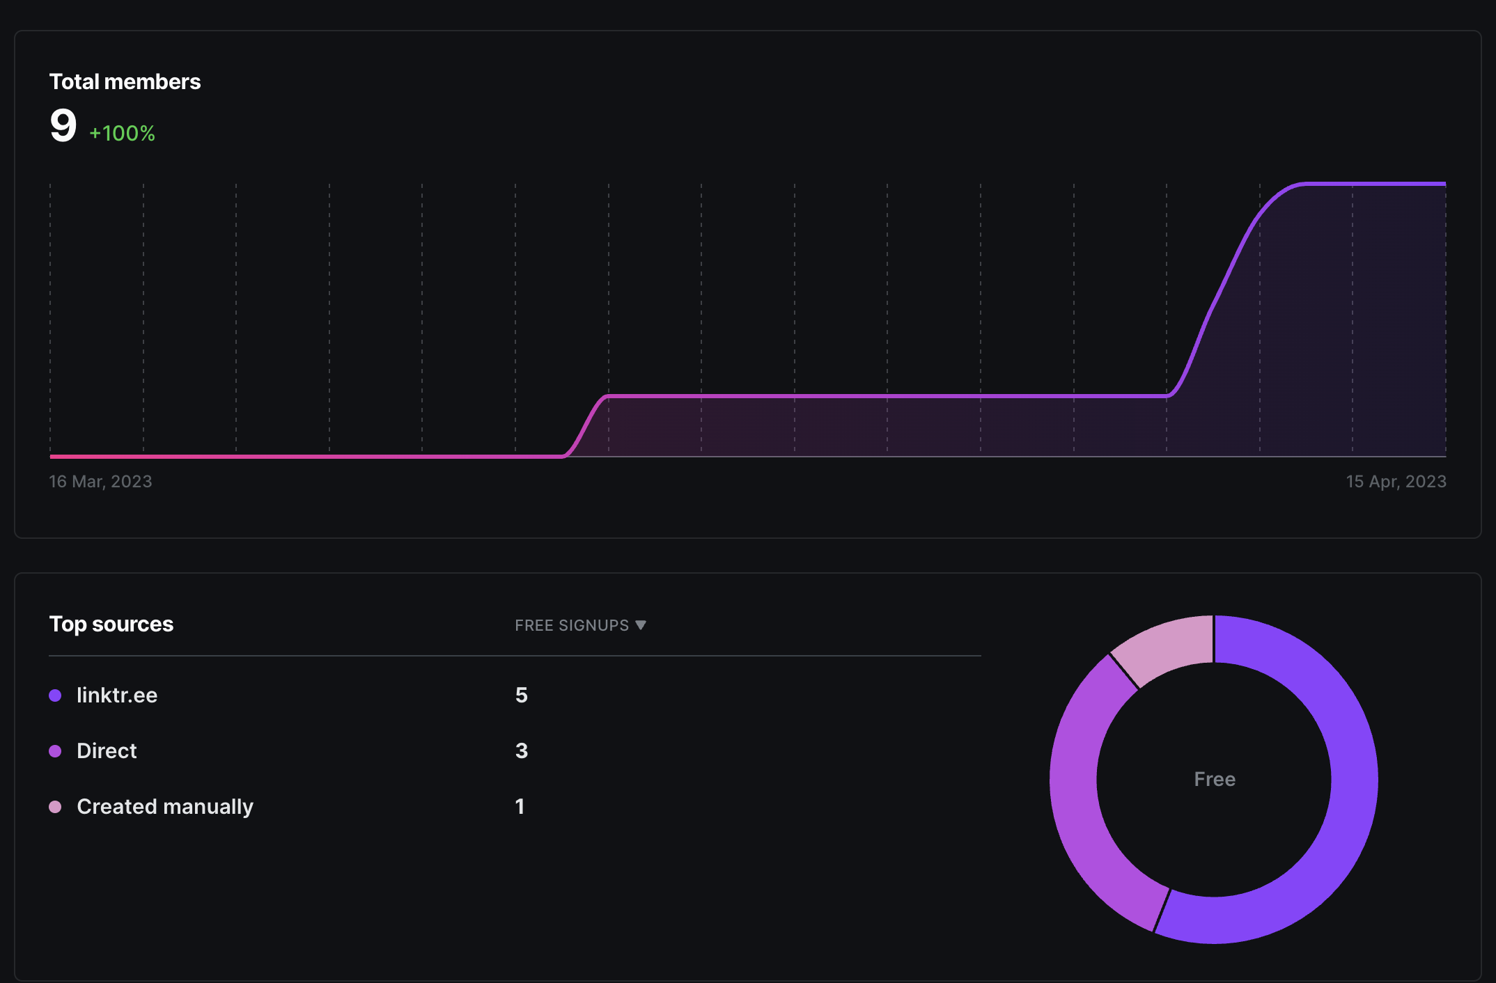Viewport: 1496px width, 983px height.
Task: Select the linktr.ee source row
Action: 515,695
